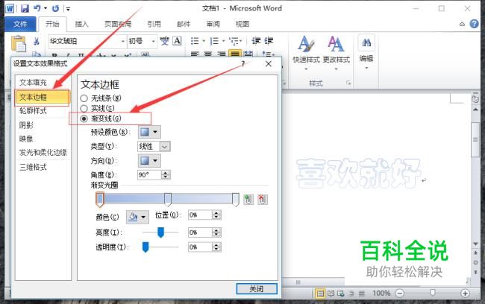Image resolution: width=485 pixels, height=304 pixels.
Task: Click the zoom out minus button
Action: click(400, 293)
